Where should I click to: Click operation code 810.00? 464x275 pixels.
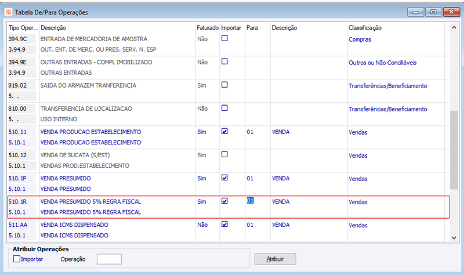point(17,108)
